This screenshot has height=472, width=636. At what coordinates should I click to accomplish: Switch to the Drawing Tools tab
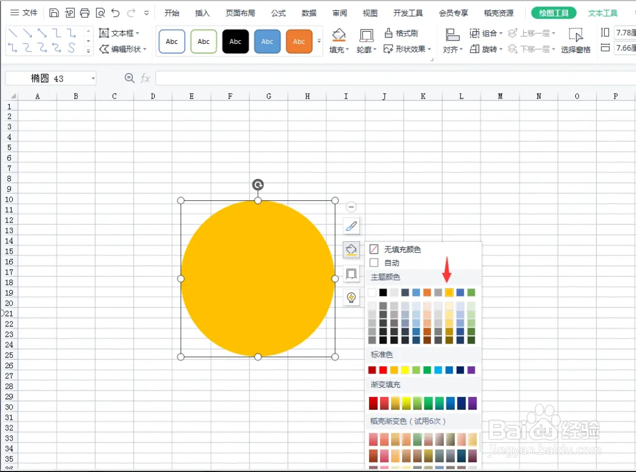(553, 13)
